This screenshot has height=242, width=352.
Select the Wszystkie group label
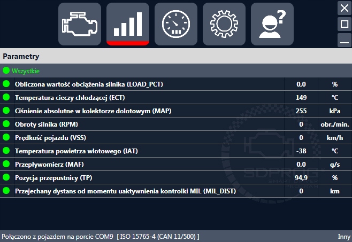pyautogui.click(x=26, y=71)
